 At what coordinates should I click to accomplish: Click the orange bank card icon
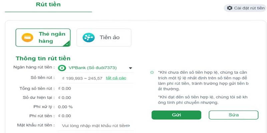click(x=27, y=37)
